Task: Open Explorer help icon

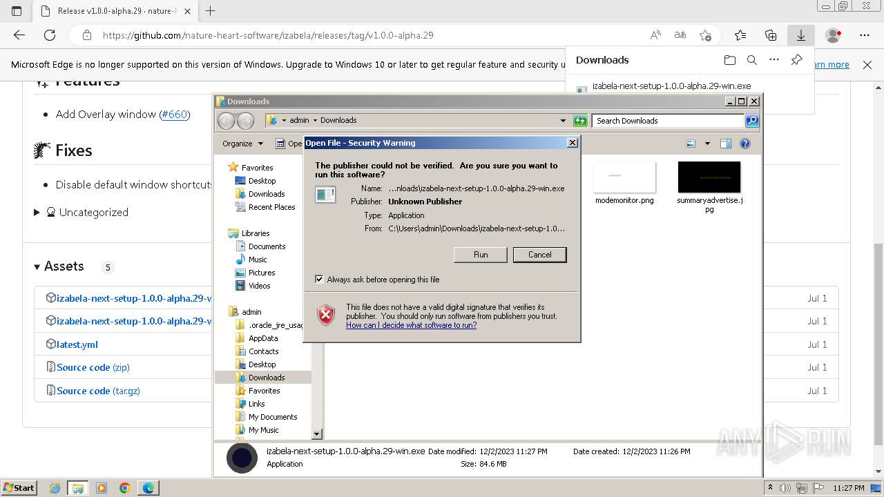Action: pyautogui.click(x=745, y=144)
